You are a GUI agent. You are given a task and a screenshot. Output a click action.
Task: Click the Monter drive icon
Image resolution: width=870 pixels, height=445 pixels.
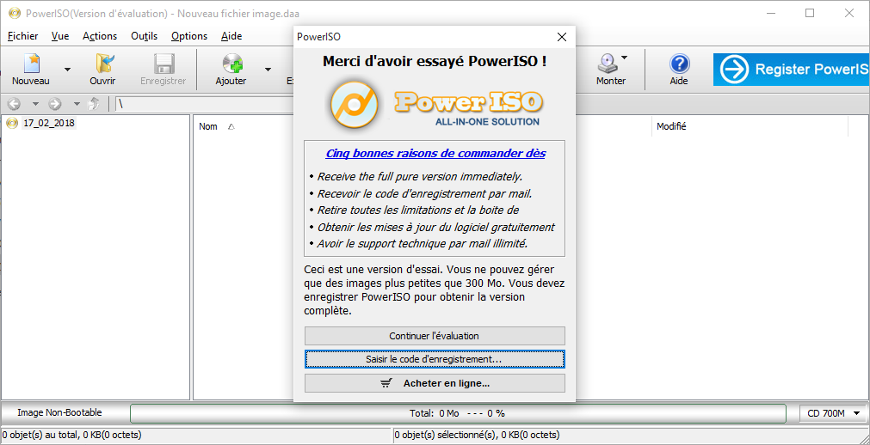coord(608,64)
